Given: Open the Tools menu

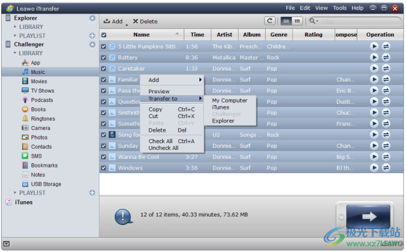Looking at the screenshot, I should 340,8.
